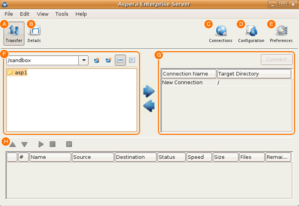Open the Preferences dialog
This screenshot has width=299, height=206.
281,33
